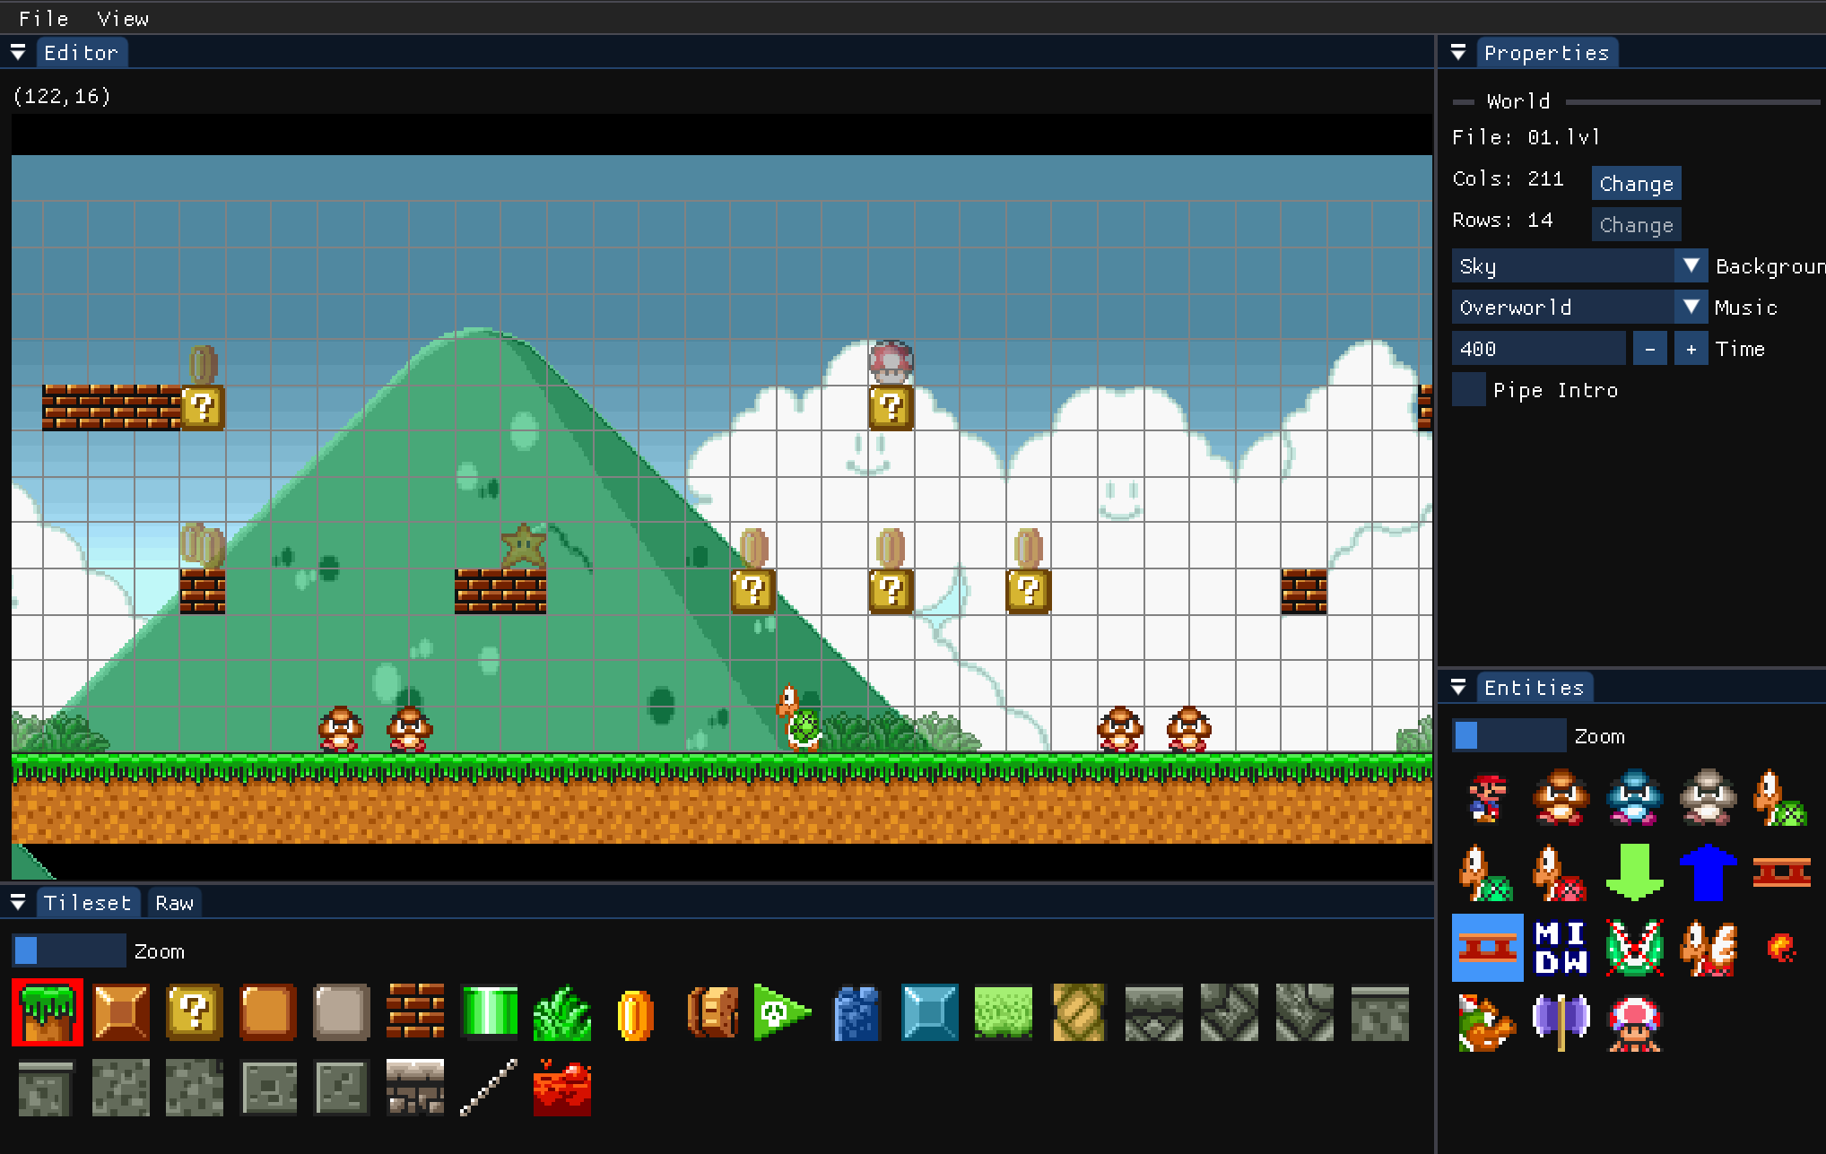Decrease Time with the minus button
This screenshot has width=1826, height=1154.
1649,349
